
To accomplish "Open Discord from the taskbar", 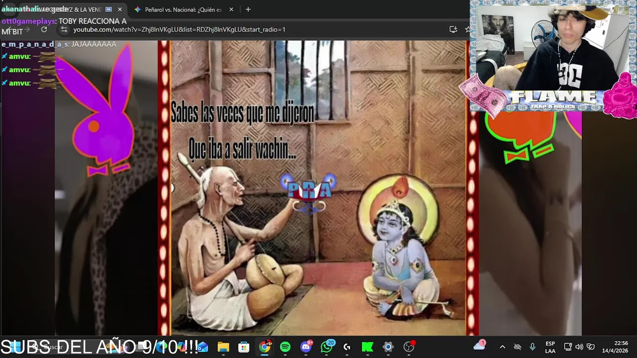I will (306, 347).
